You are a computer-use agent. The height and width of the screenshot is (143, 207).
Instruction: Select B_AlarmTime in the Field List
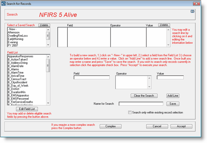(x=27, y=73)
